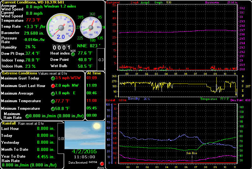Click the 0001 odometer counter

pos(61,48)
